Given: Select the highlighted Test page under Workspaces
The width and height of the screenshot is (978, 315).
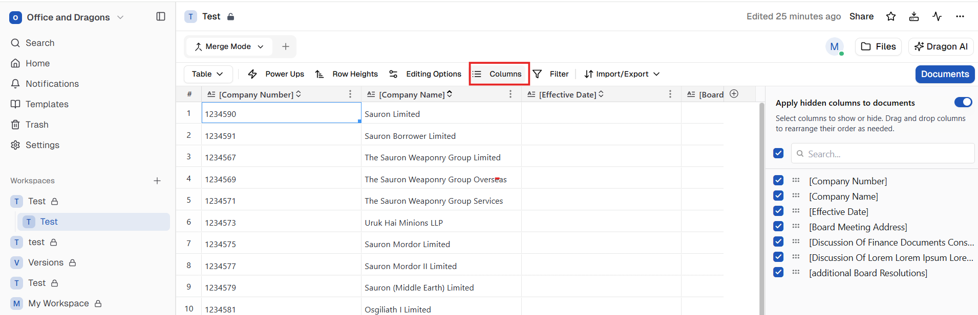Looking at the screenshot, I should tap(94, 222).
